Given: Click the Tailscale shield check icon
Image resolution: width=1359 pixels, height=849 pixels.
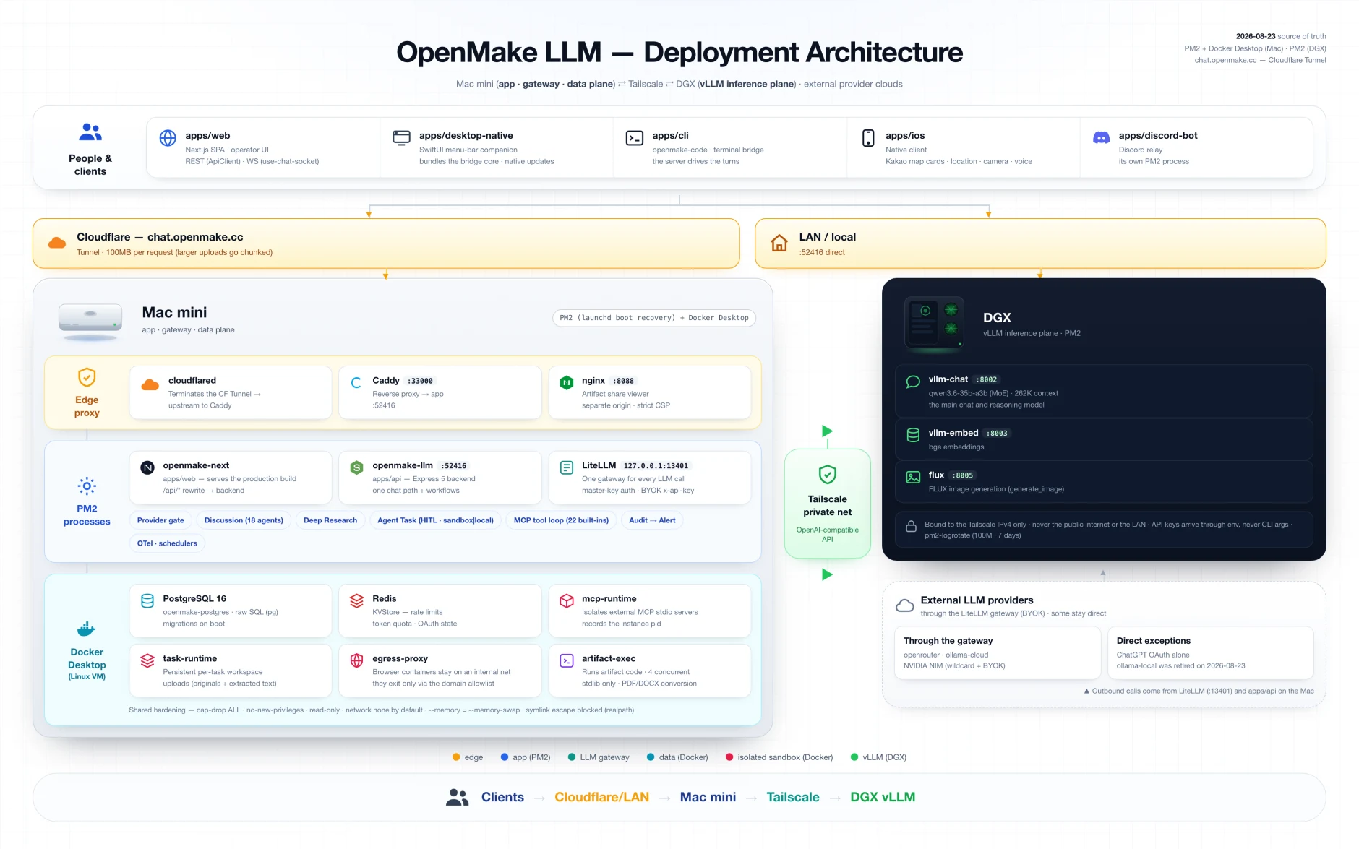Looking at the screenshot, I should click(x=828, y=475).
